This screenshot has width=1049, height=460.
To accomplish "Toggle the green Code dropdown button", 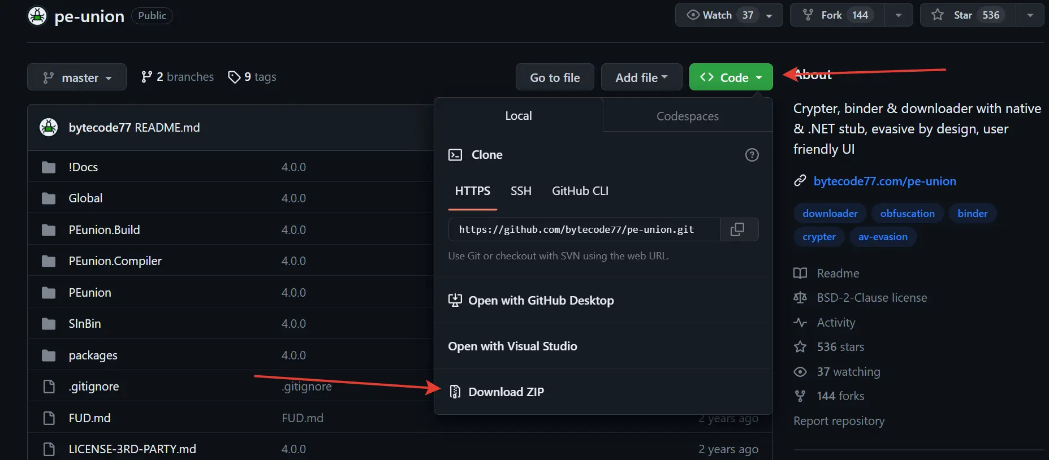I will coord(731,77).
